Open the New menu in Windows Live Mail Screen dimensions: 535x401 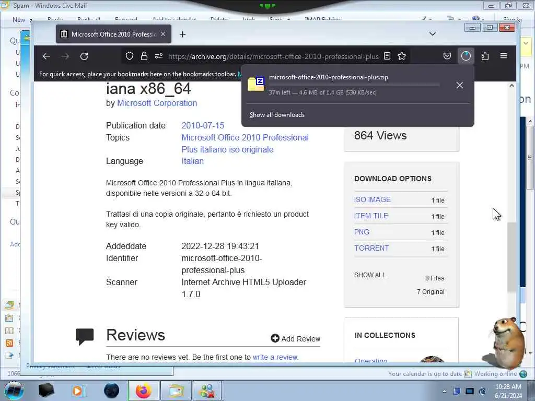[x=22, y=20]
